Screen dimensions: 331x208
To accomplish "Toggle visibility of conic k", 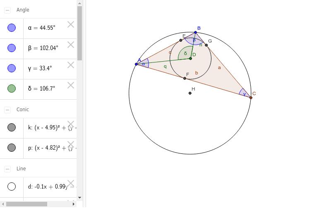I will pos(12,127).
